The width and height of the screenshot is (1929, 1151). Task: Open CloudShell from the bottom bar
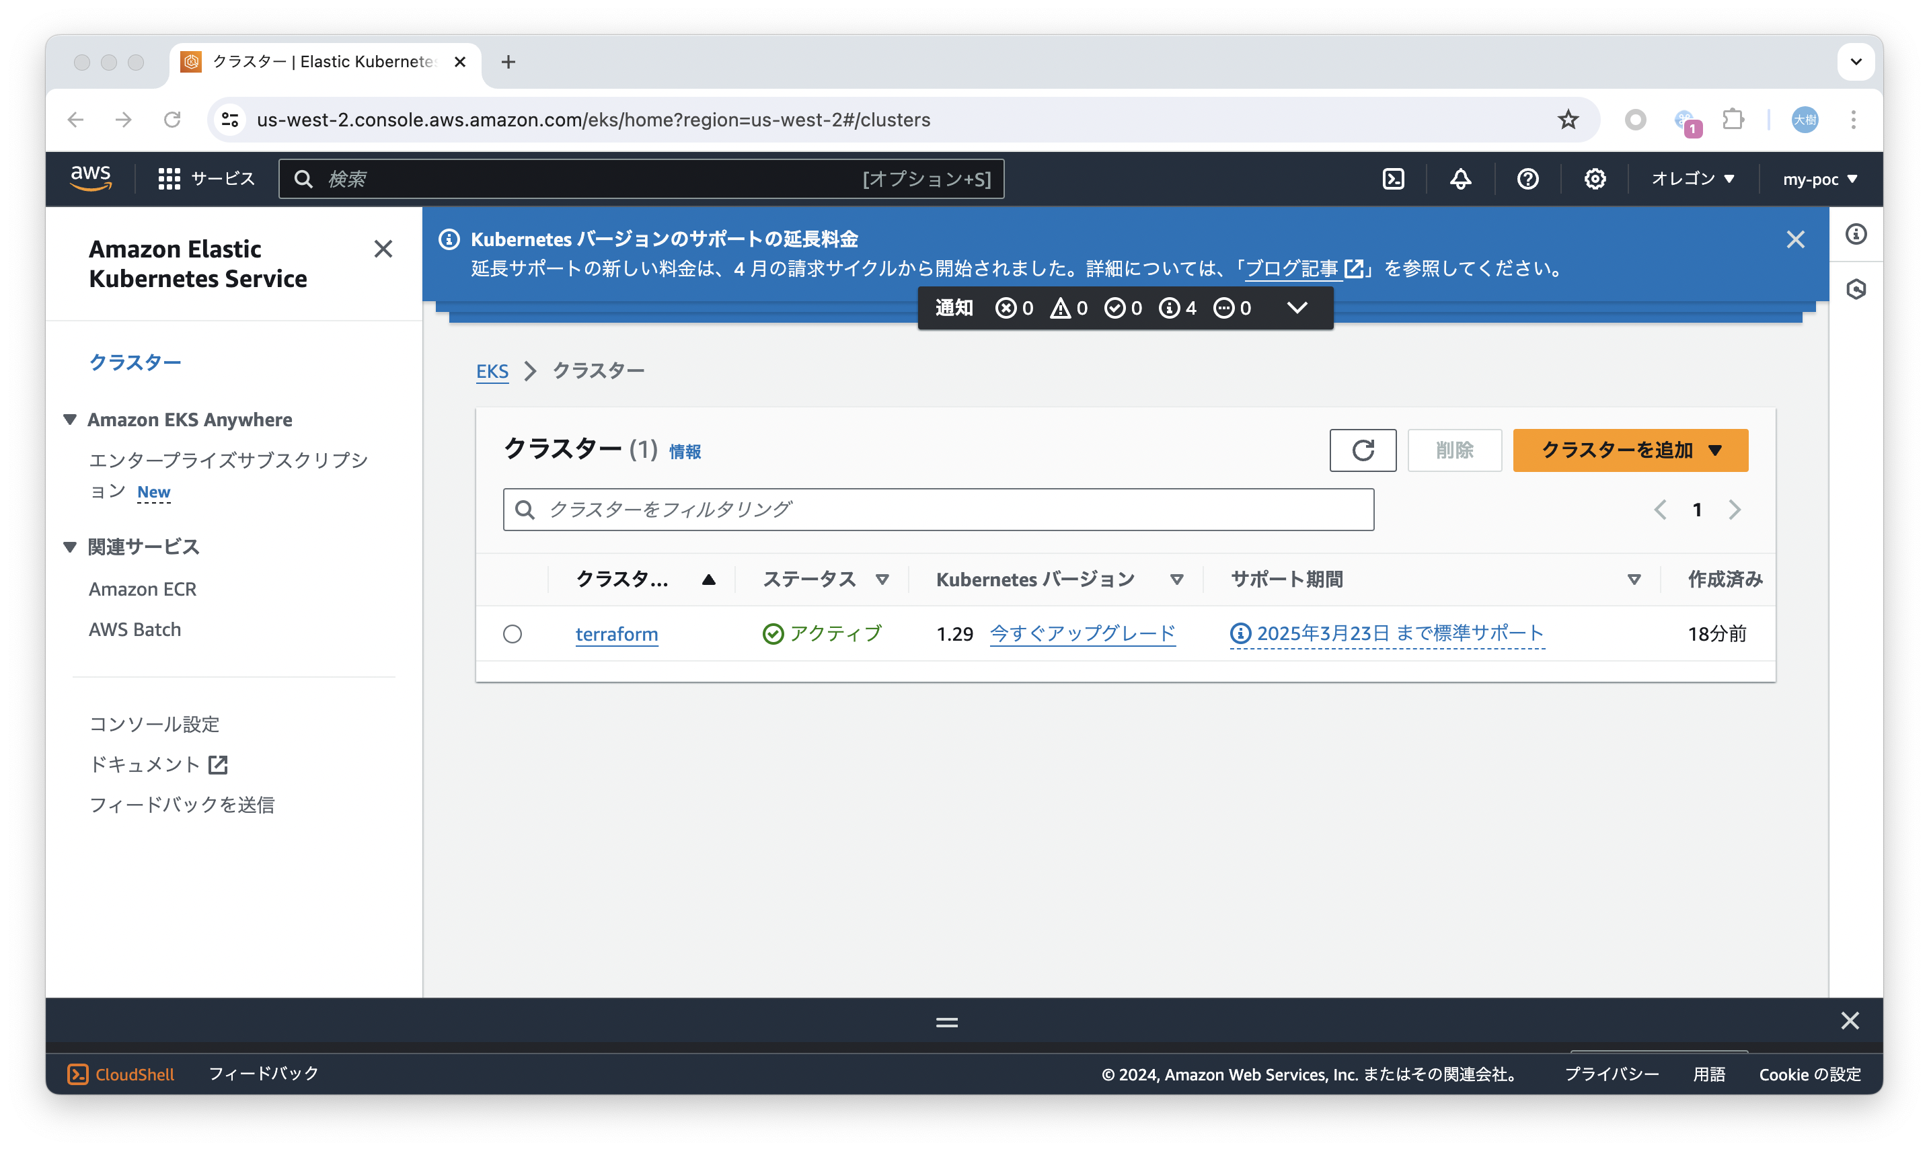point(120,1074)
